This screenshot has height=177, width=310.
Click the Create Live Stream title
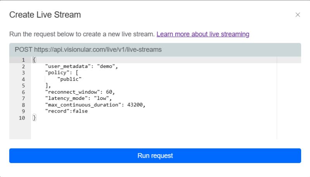[45, 15]
